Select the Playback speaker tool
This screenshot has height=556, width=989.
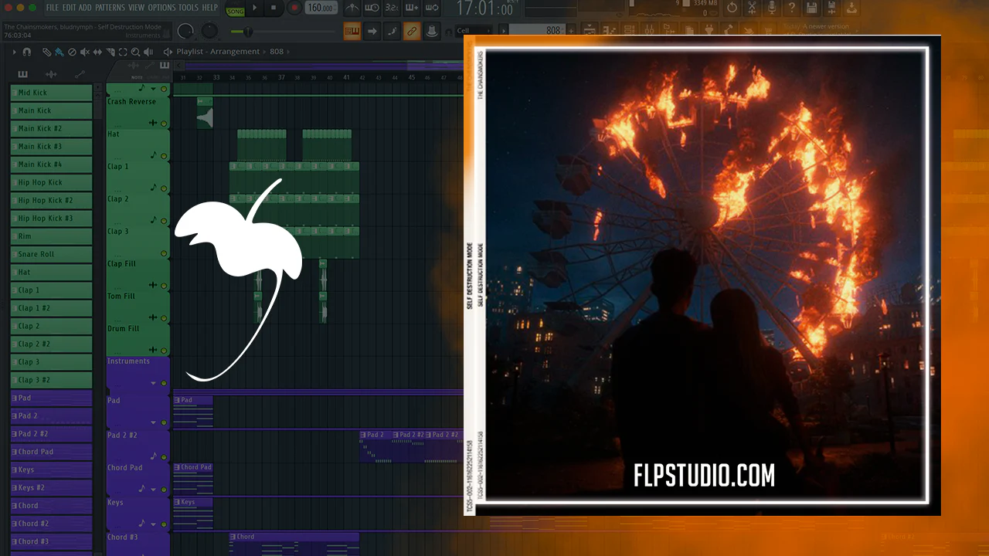[148, 52]
